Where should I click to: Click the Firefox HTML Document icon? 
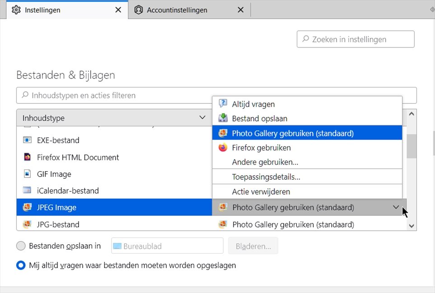point(28,158)
